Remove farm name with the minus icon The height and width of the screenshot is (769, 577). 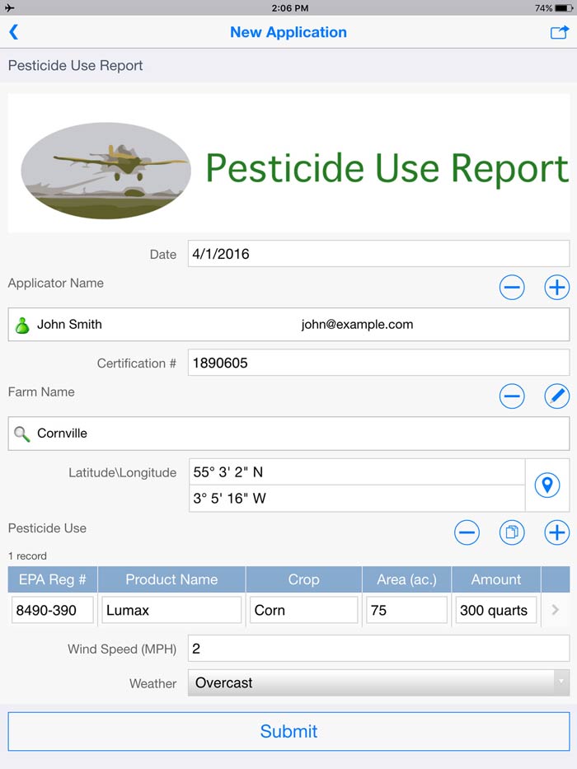point(512,396)
